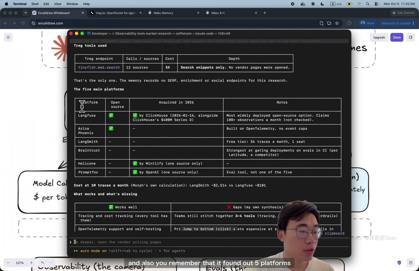The width and height of the screenshot is (419, 271).
Task: Click tinyfish.web.search link in terminal
Action: (99, 67)
